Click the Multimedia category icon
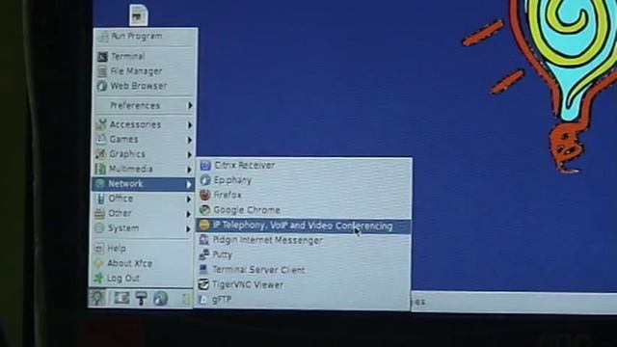This screenshot has width=617, height=347. 100,169
